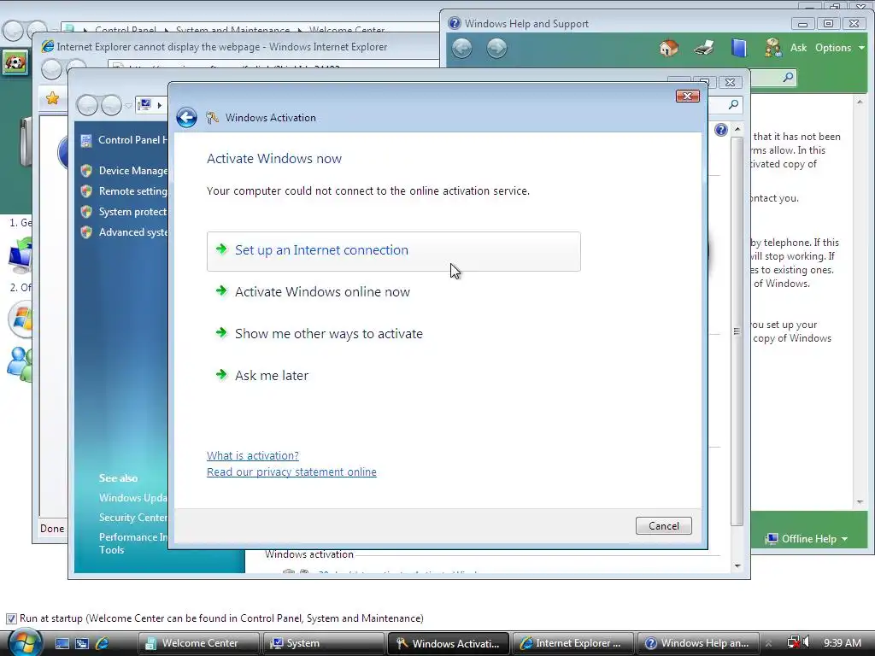
Task: Open Read our privacy statement online link
Action: (291, 471)
